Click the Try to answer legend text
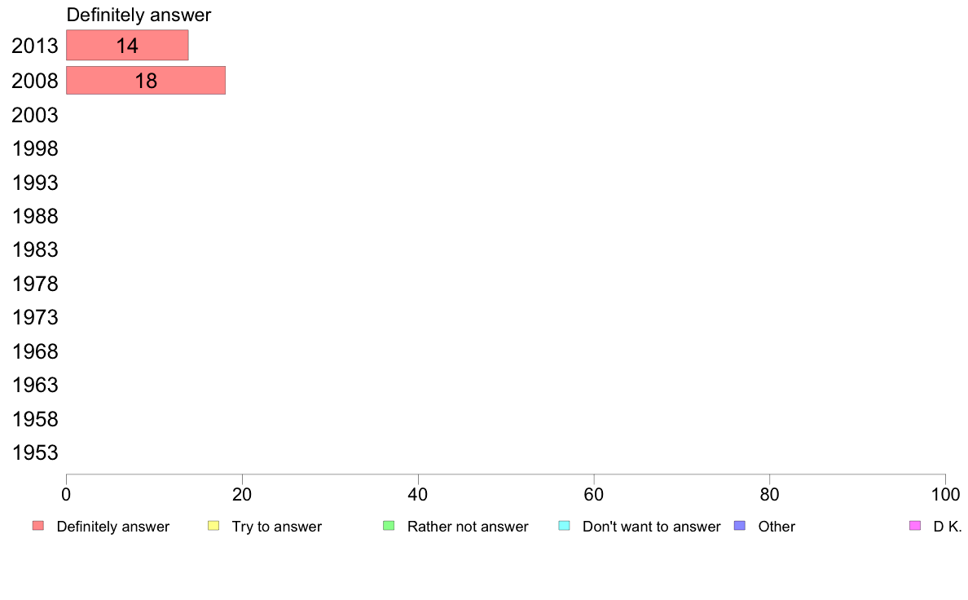968x600 pixels. click(276, 527)
